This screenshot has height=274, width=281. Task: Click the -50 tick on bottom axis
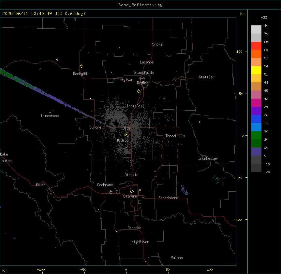(83, 269)
